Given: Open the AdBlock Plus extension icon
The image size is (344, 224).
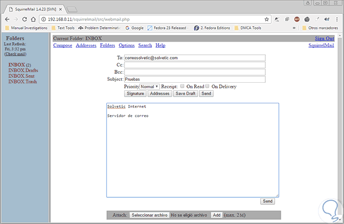Looking at the screenshot, I should click(x=297, y=19).
